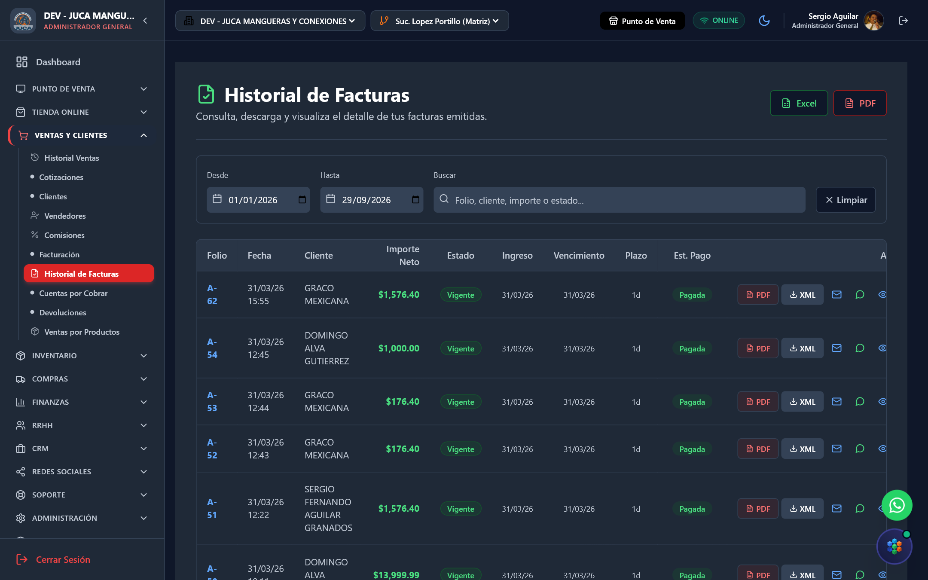Screen dimensions: 928x580
Task: Click the Desde date field
Action: pyautogui.click(x=258, y=200)
